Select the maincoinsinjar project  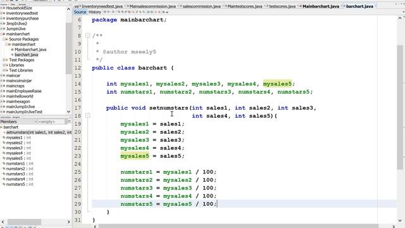point(19,80)
